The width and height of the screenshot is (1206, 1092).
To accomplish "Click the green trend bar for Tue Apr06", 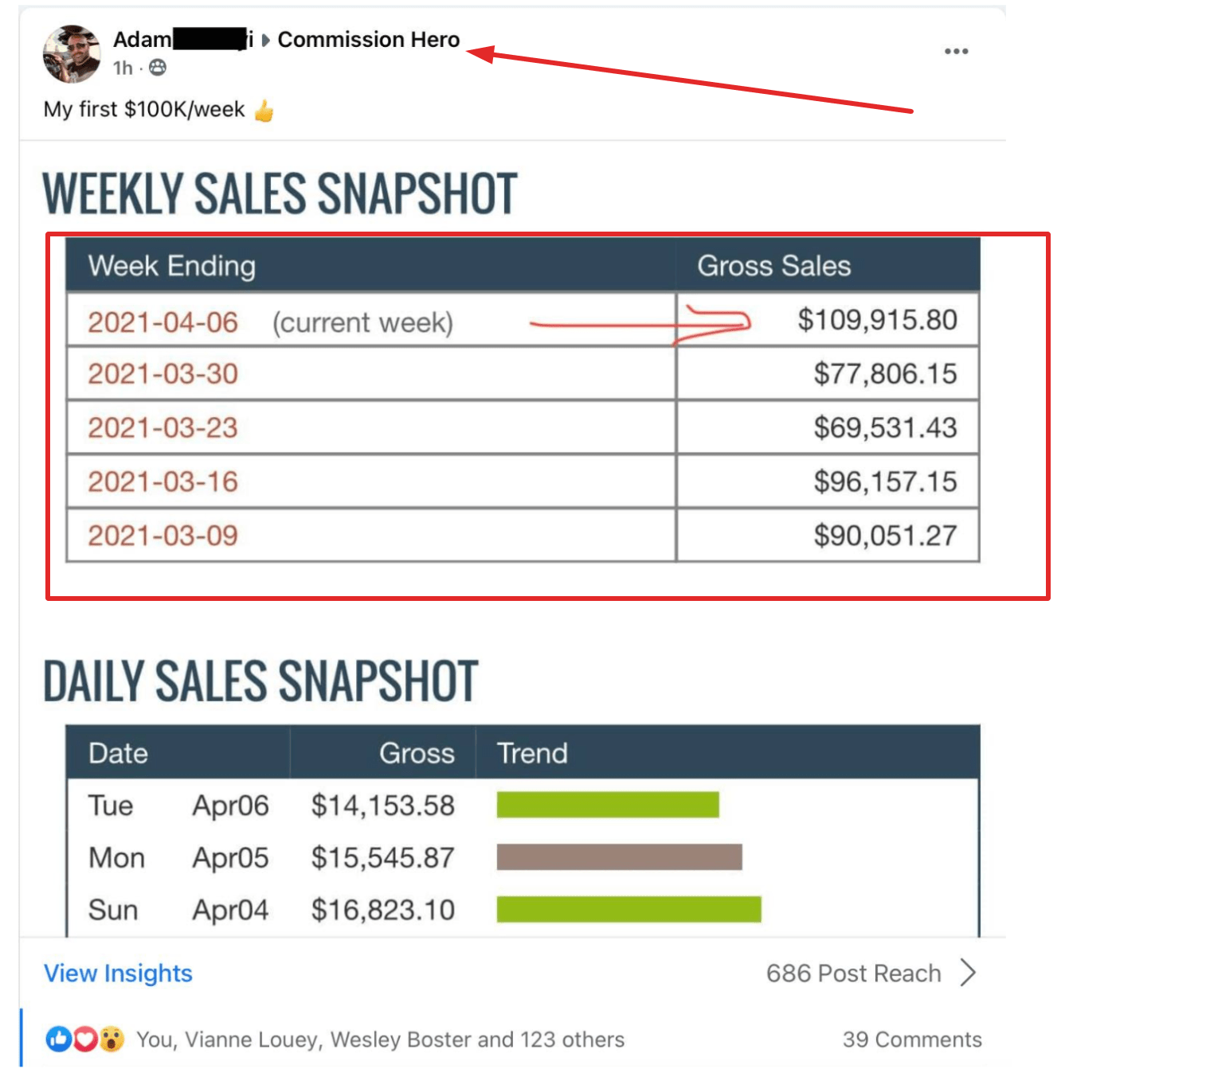I will pos(608,805).
